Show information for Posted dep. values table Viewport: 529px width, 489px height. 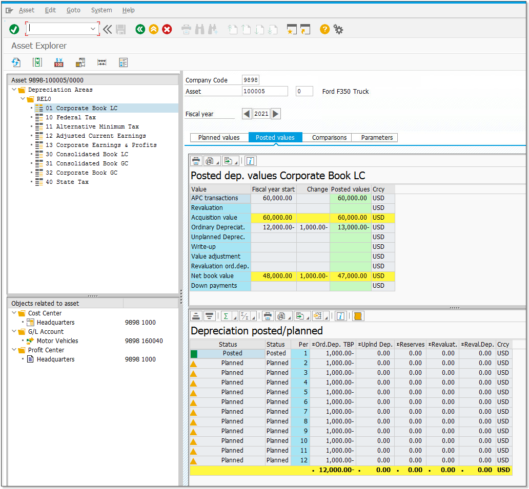pyautogui.click(x=250, y=161)
